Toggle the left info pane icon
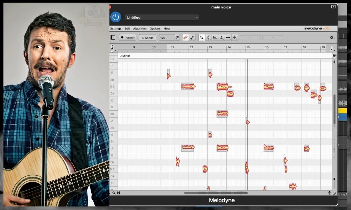The height and width of the screenshot is (210, 351). pos(113,37)
